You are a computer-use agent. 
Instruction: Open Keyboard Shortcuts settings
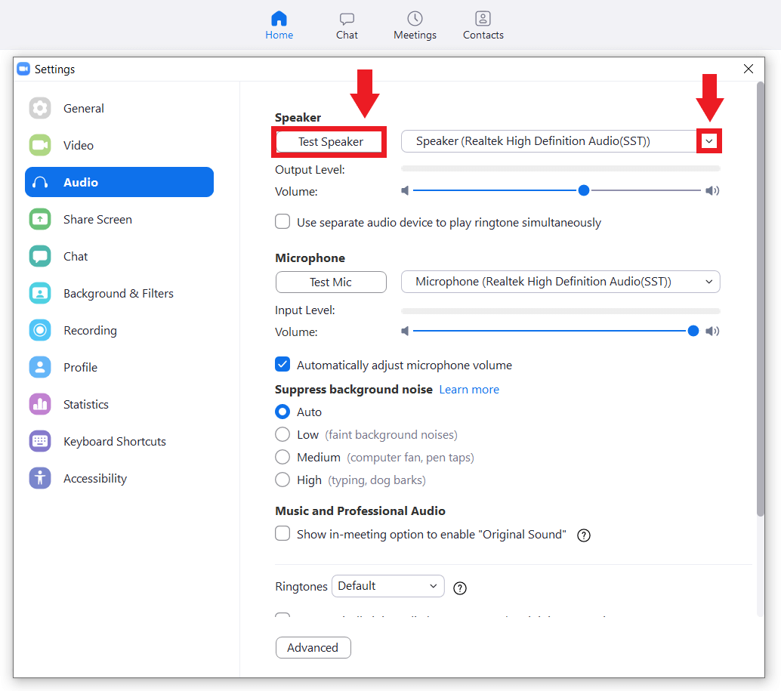(39, 441)
